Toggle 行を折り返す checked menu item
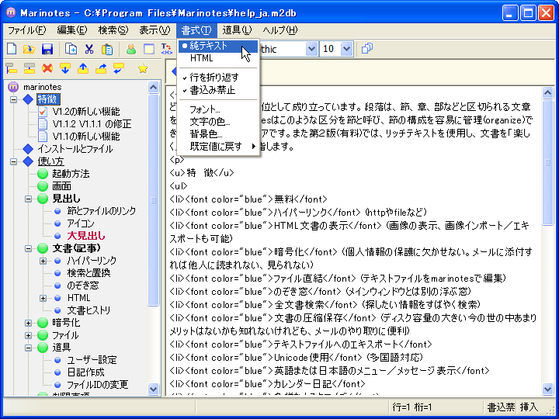 tap(218, 78)
